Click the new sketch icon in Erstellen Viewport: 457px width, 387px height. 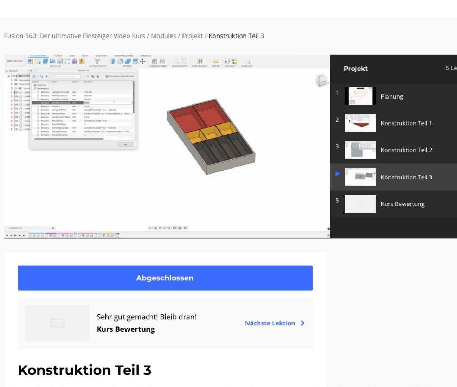pyautogui.click(x=31, y=61)
